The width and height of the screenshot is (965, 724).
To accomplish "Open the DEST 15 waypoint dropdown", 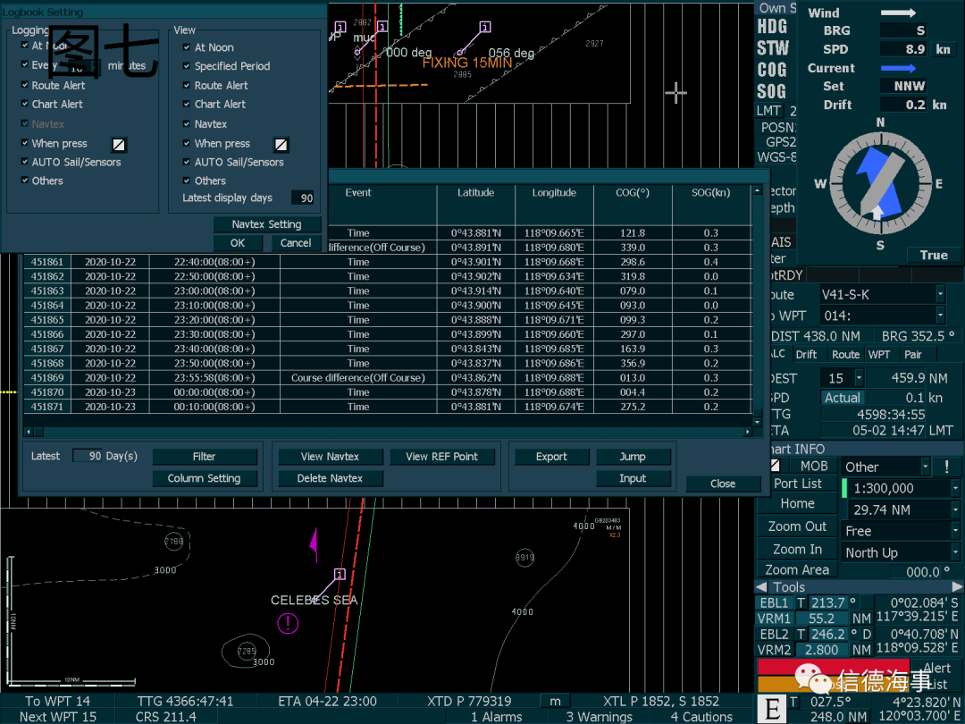I will pyautogui.click(x=860, y=377).
